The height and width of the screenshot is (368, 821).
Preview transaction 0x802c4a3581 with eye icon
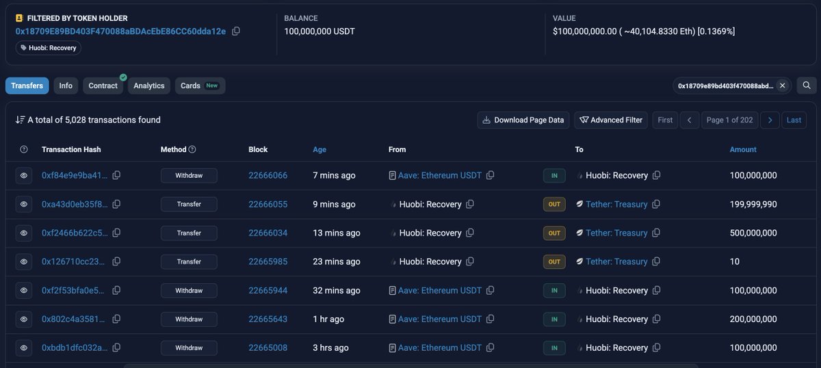(x=24, y=319)
